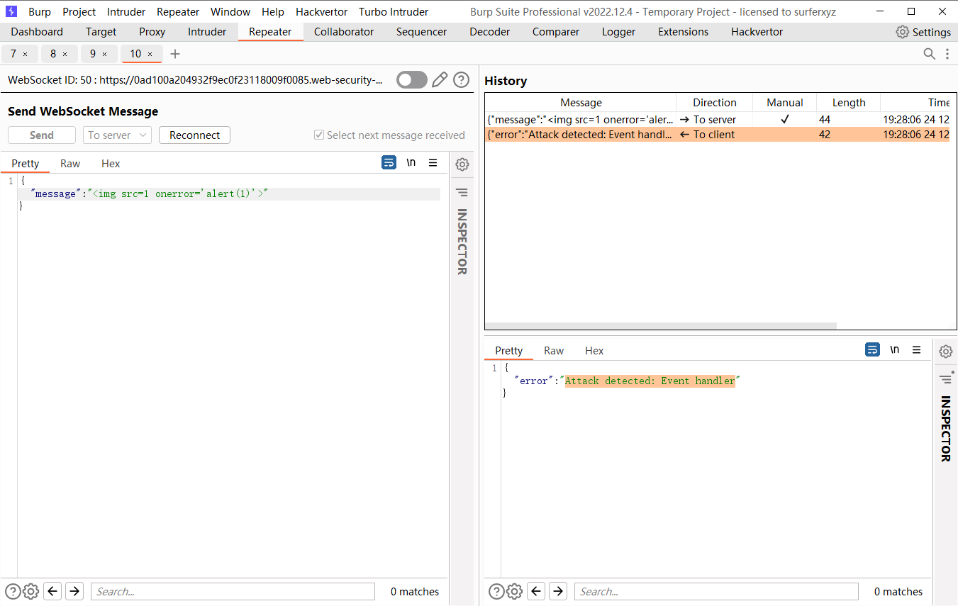The width and height of the screenshot is (958, 606).
Task: Open the hamburger menu in message editor
Action: [433, 163]
